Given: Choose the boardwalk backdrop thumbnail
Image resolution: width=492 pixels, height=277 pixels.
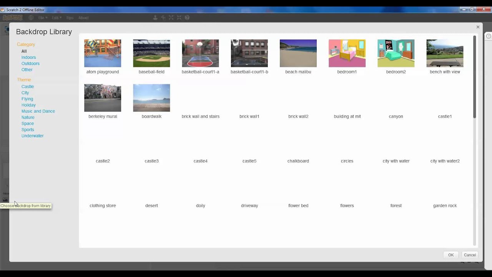Looking at the screenshot, I should (x=151, y=98).
